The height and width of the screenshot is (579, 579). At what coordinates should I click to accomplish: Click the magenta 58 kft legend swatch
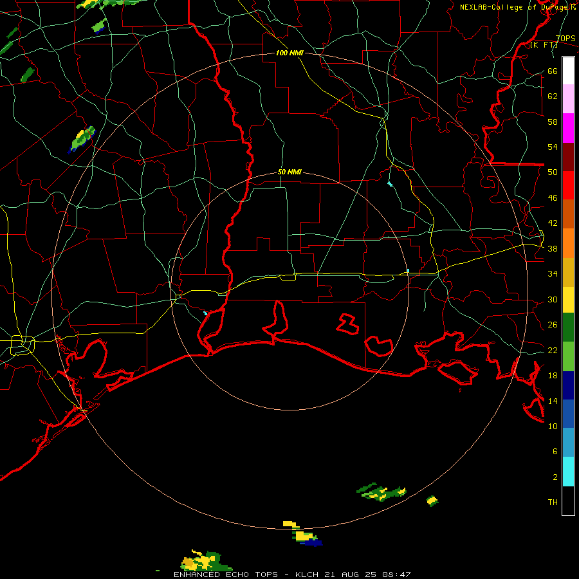[568, 128]
